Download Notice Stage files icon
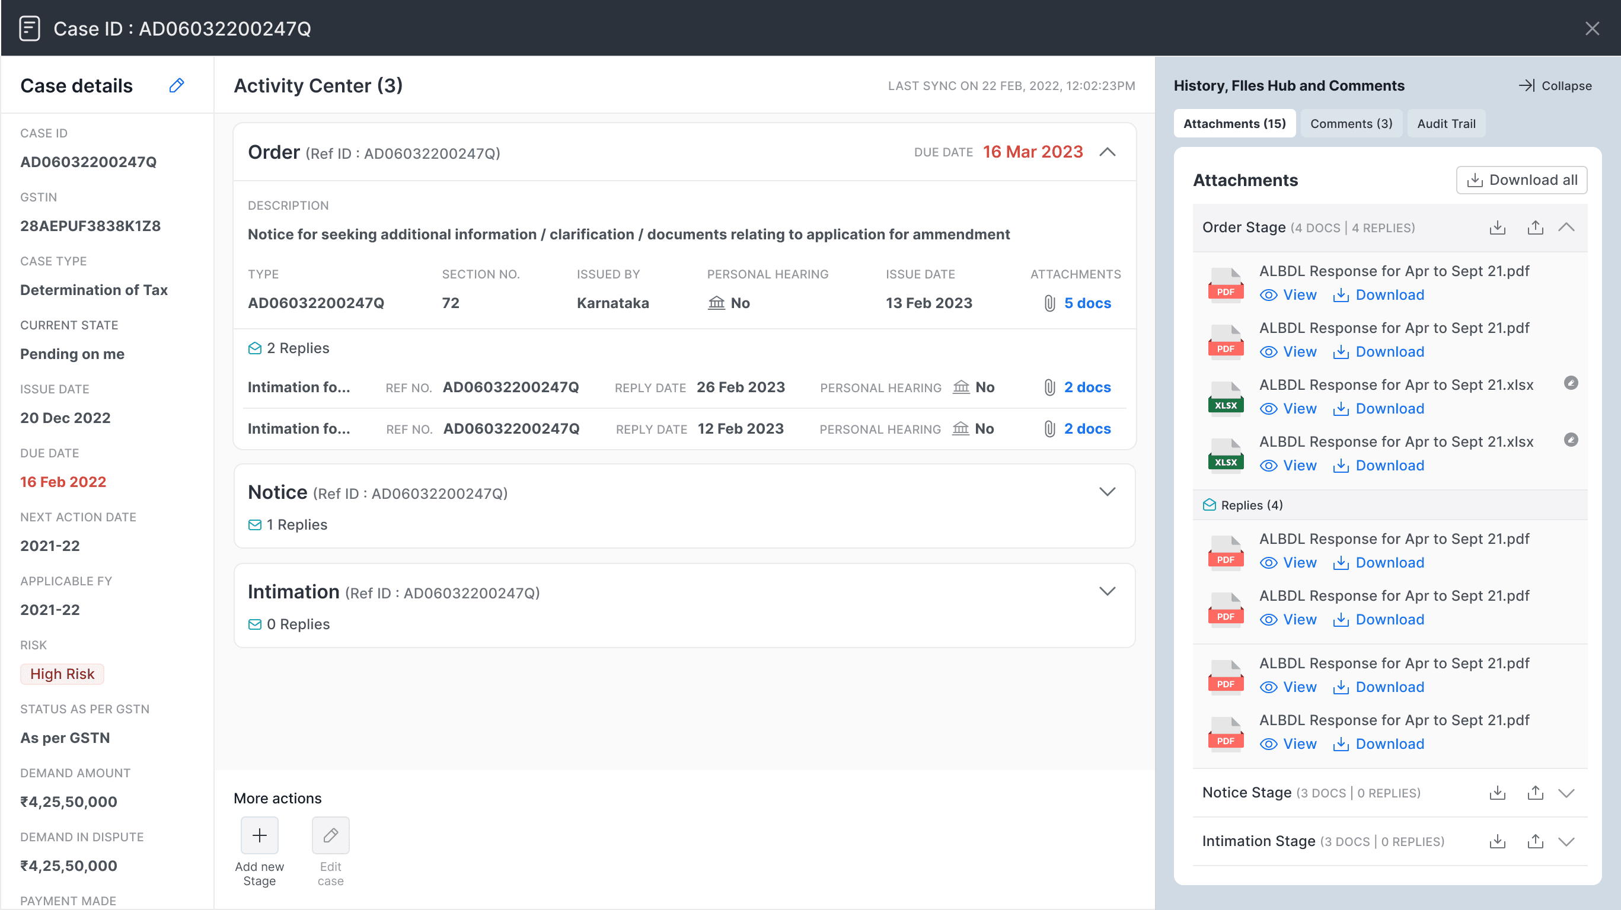This screenshot has height=910, width=1621. point(1498,792)
